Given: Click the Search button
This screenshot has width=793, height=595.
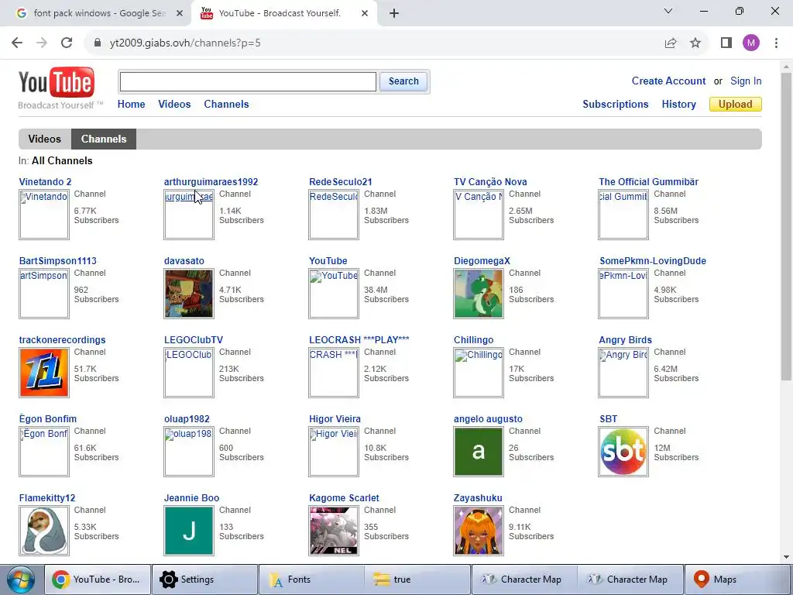Looking at the screenshot, I should click(x=403, y=81).
